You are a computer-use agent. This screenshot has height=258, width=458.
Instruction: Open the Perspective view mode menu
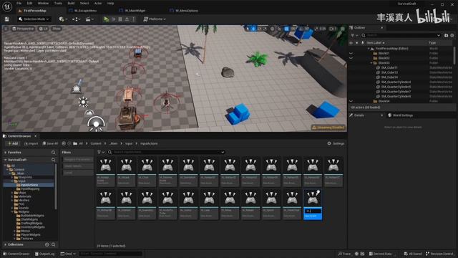click(x=23, y=29)
